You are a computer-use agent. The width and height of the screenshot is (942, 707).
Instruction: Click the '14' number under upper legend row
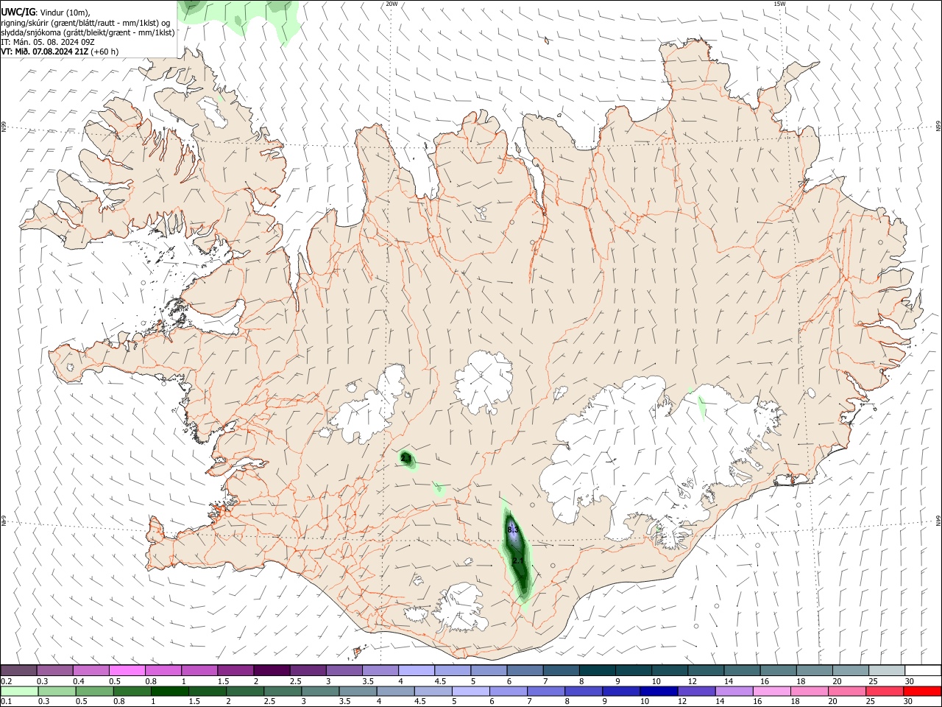728,681
